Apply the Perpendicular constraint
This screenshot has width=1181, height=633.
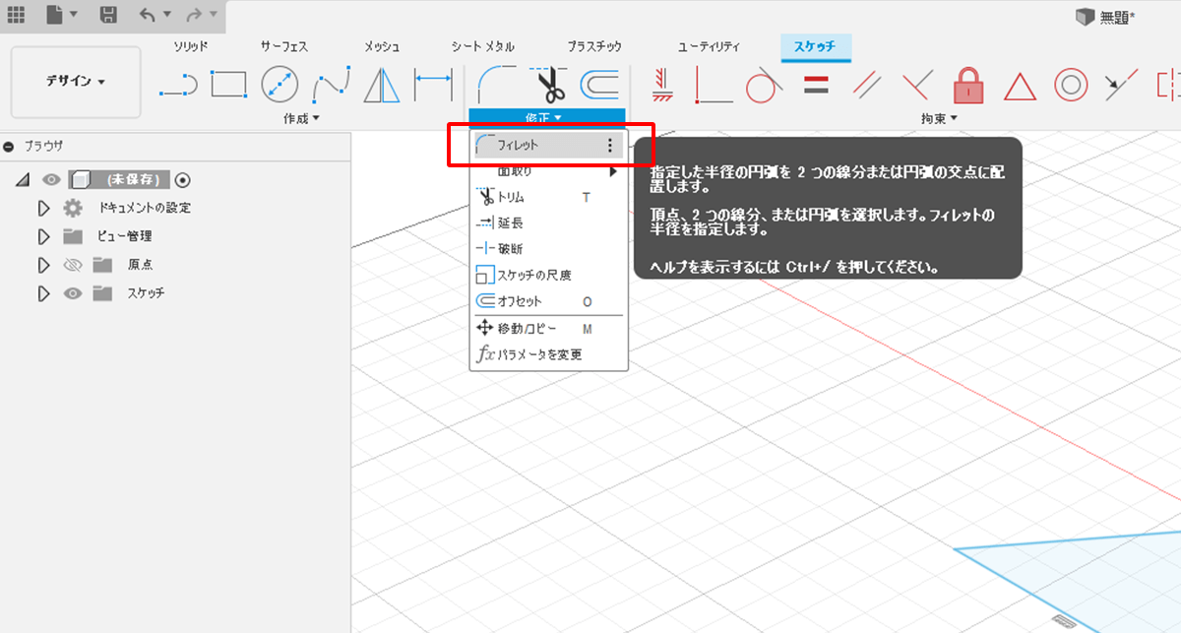[917, 85]
